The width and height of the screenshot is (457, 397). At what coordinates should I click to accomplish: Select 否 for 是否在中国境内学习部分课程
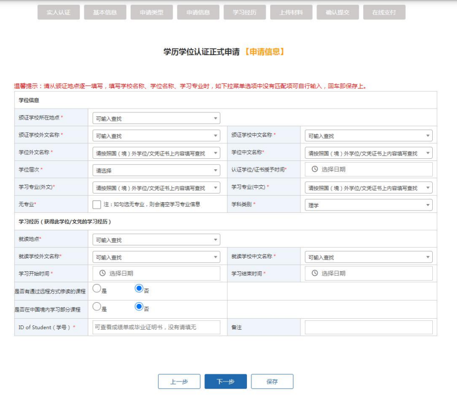(x=139, y=307)
